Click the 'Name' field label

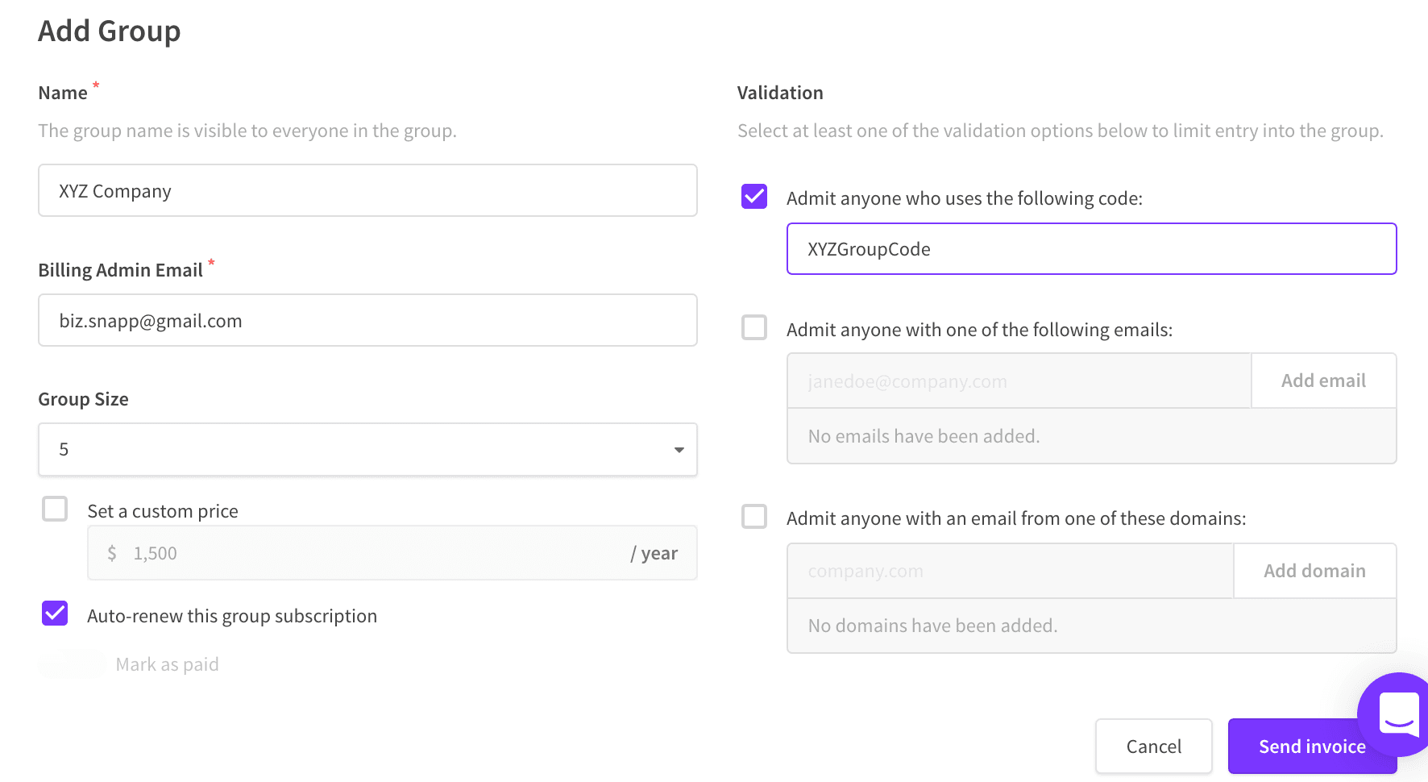63,93
